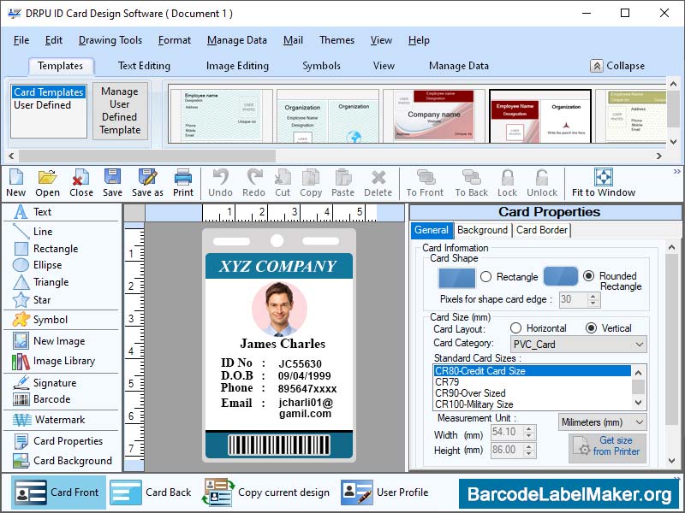Enable Rectangle card shape

click(x=485, y=277)
